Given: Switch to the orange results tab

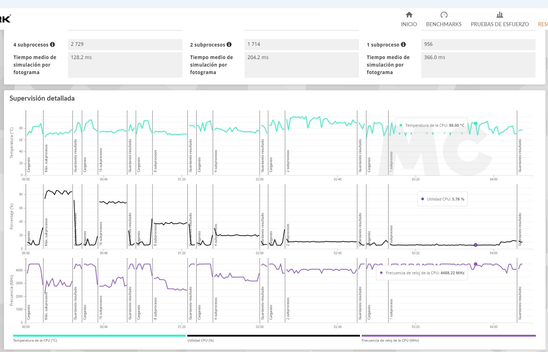Looking at the screenshot, I should (543, 24).
